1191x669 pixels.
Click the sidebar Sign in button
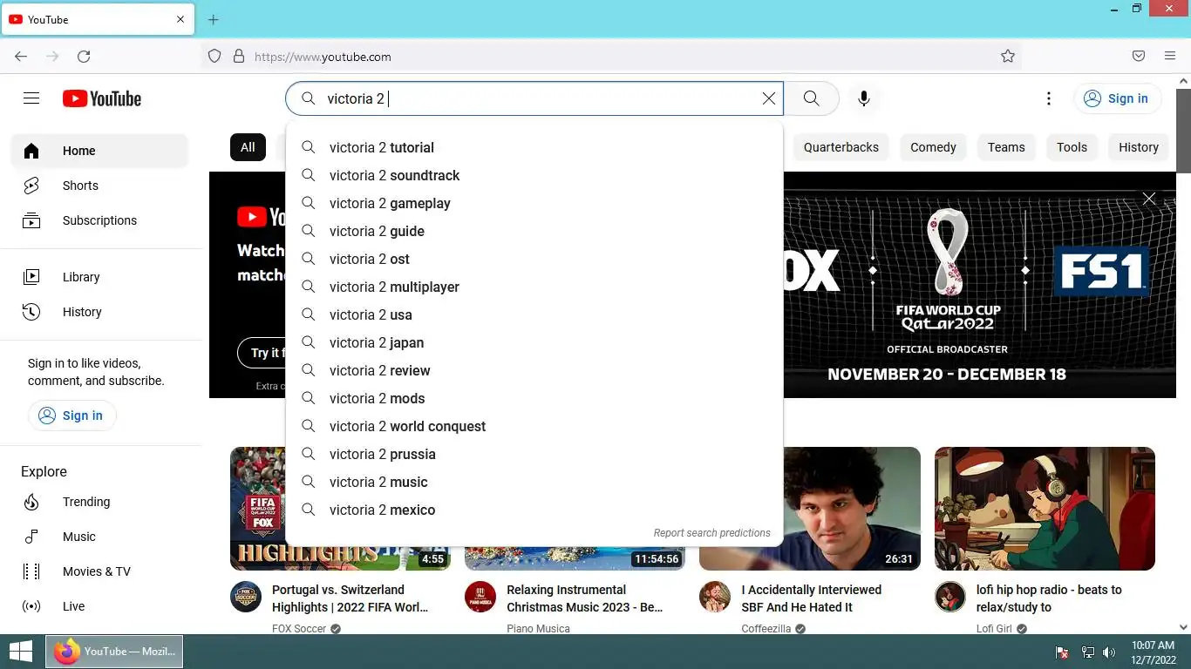(72, 416)
